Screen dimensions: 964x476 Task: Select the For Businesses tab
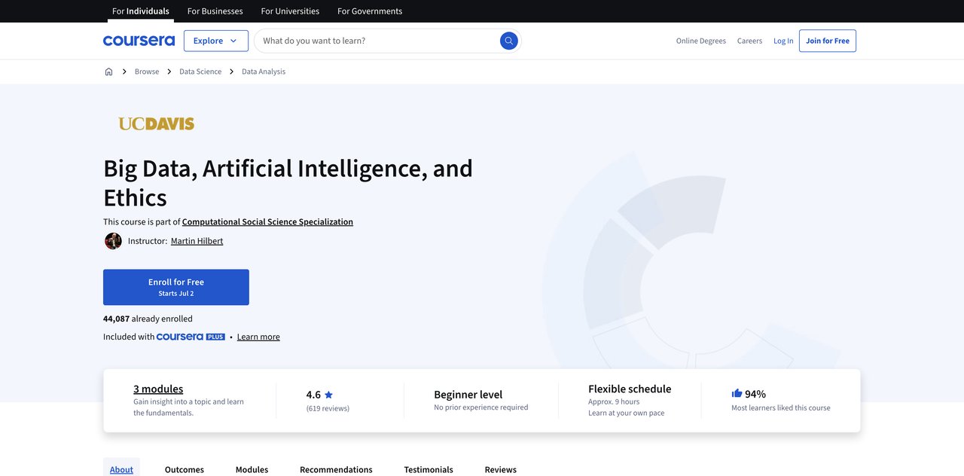(215, 11)
